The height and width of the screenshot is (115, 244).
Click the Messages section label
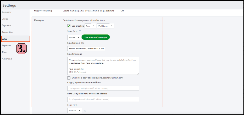(39, 20)
